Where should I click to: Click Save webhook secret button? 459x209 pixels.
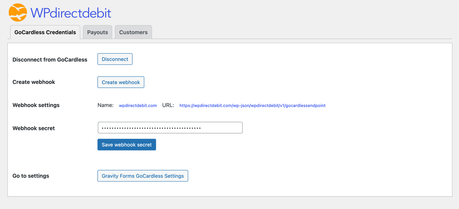(127, 145)
